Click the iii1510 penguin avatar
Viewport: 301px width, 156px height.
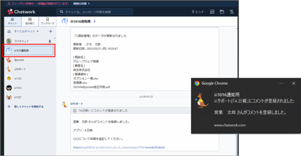coord(9,88)
